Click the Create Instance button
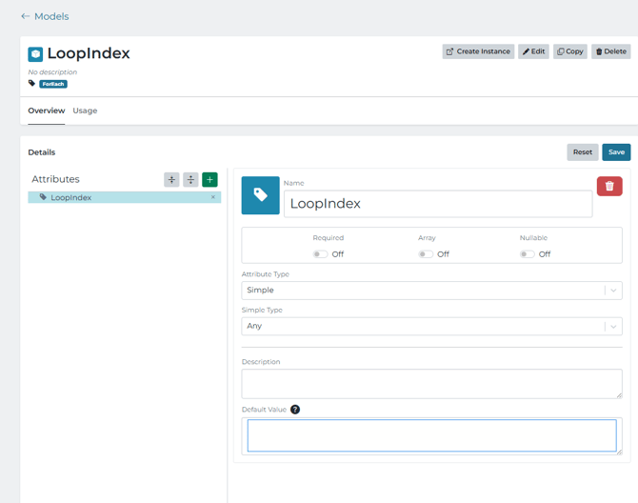Screen dimensions: 638x503 click(478, 51)
